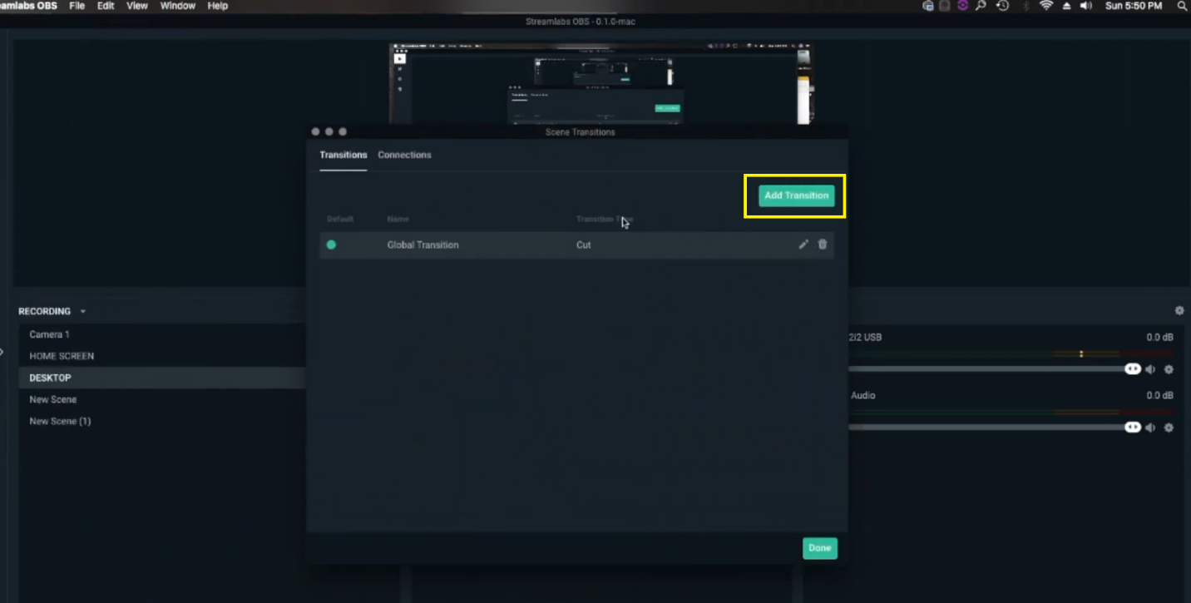Toggle the Default indicator for Global Transition
Viewport: 1191px width, 603px height.
(x=331, y=245)
